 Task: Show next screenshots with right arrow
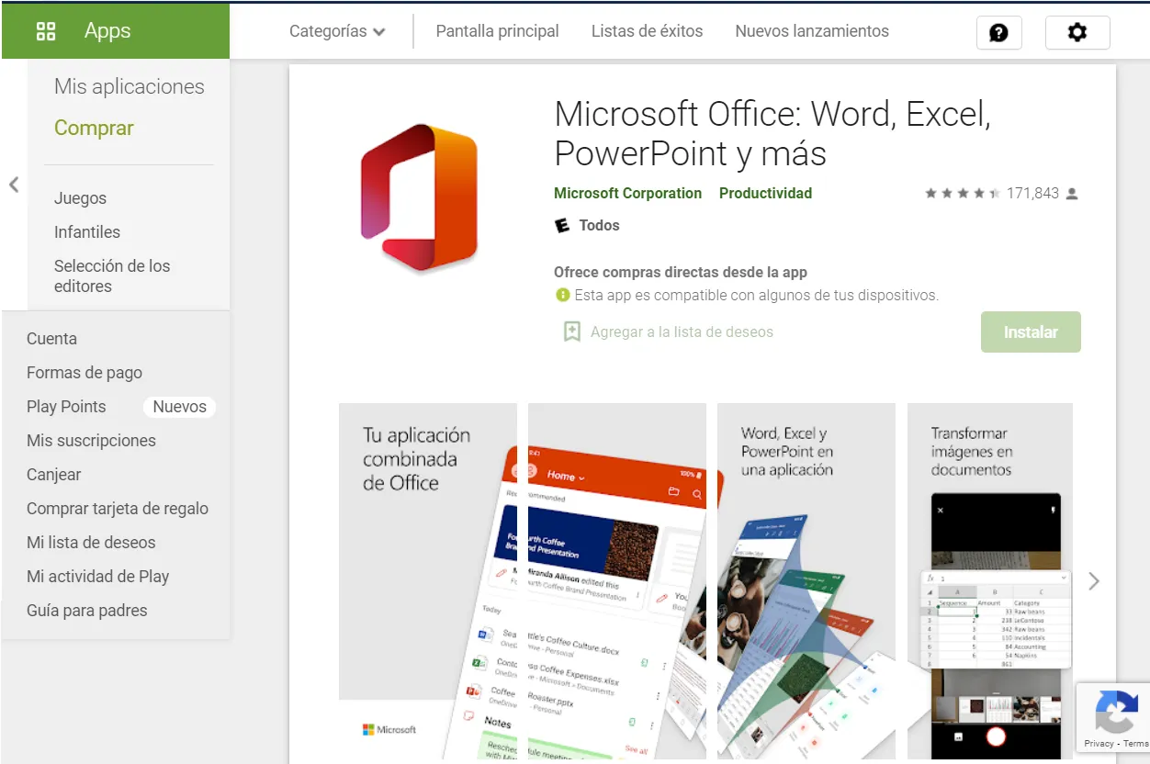point(1093,580)
